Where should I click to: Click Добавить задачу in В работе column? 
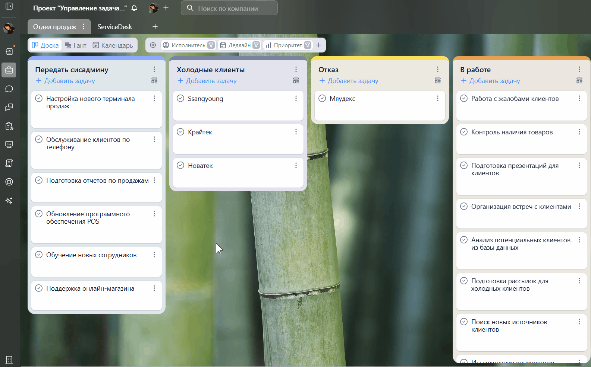(x=490, y=81)
